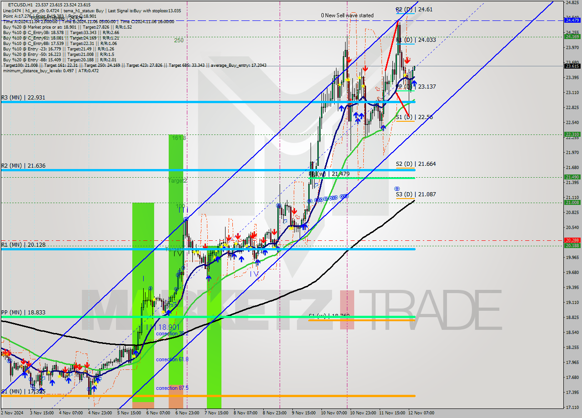Click the 'correction 38.2' label
The height and width of the screenshot is (418, 582).
tap(172, 333)
